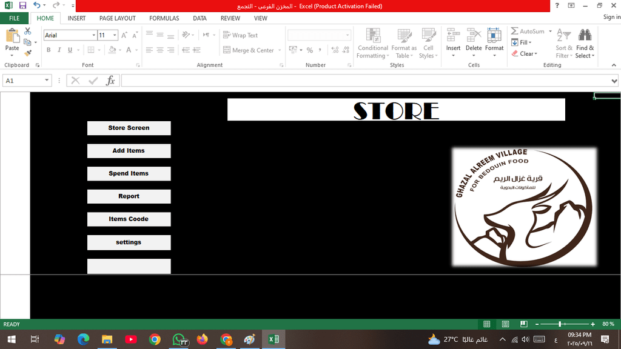This screenshot has height=349, width=621.
Task: Increase indent of cell text
Action: pyautogui.click(x=196, y=50)
